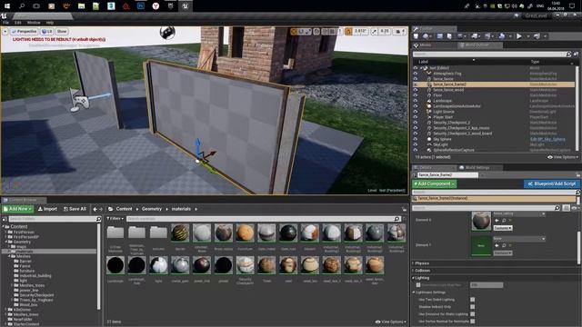The width and height of the screenshot is (582, 327).
Task: Click the Content toolbar icon
Action: pos(439,36)
